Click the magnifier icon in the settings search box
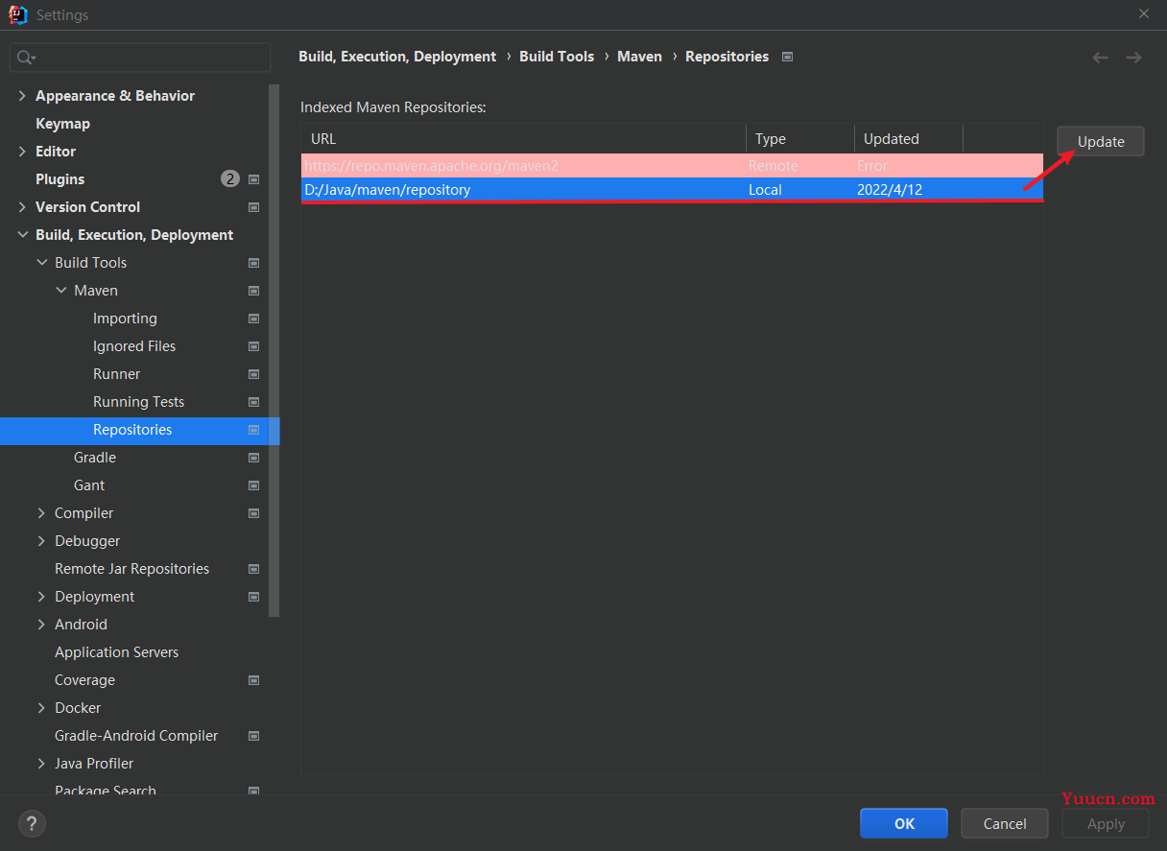This screenshot has width=1167, height=851. (x=26, y=58)
